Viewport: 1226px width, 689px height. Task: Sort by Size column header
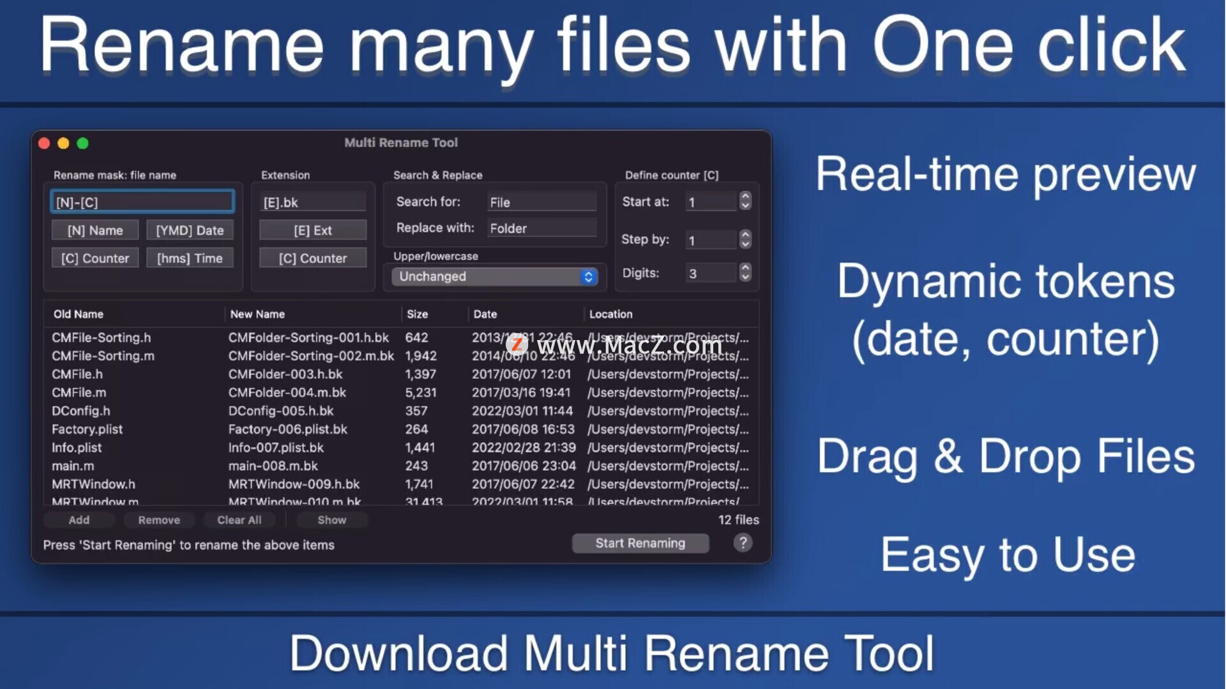pos(434,314)
